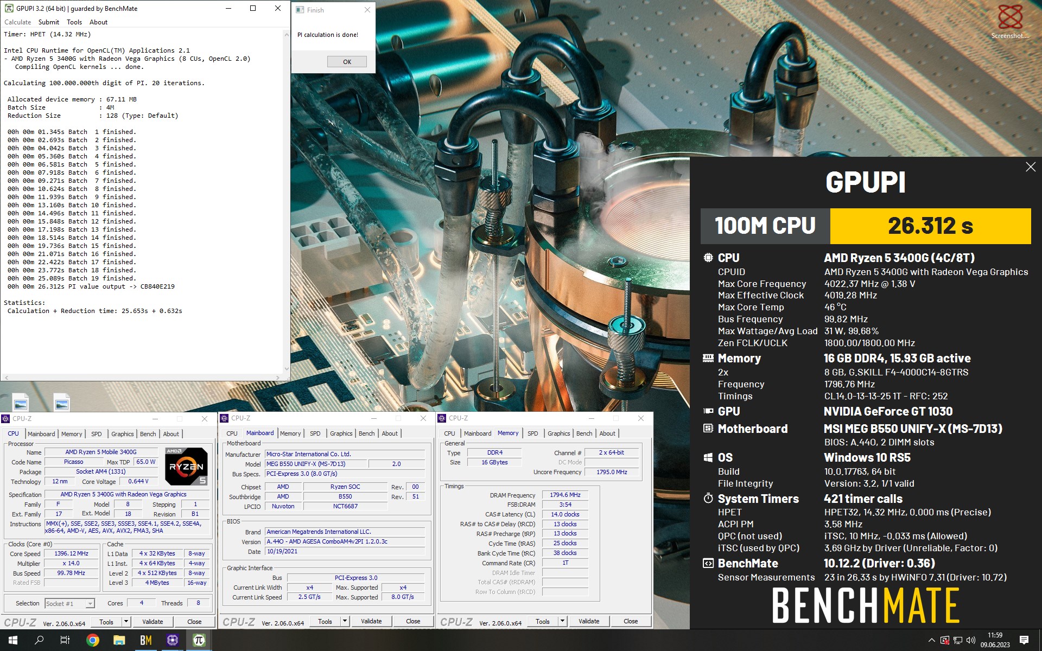Open network status icon in system tray
Screen dimensions: 1042x651
point(958,640)
